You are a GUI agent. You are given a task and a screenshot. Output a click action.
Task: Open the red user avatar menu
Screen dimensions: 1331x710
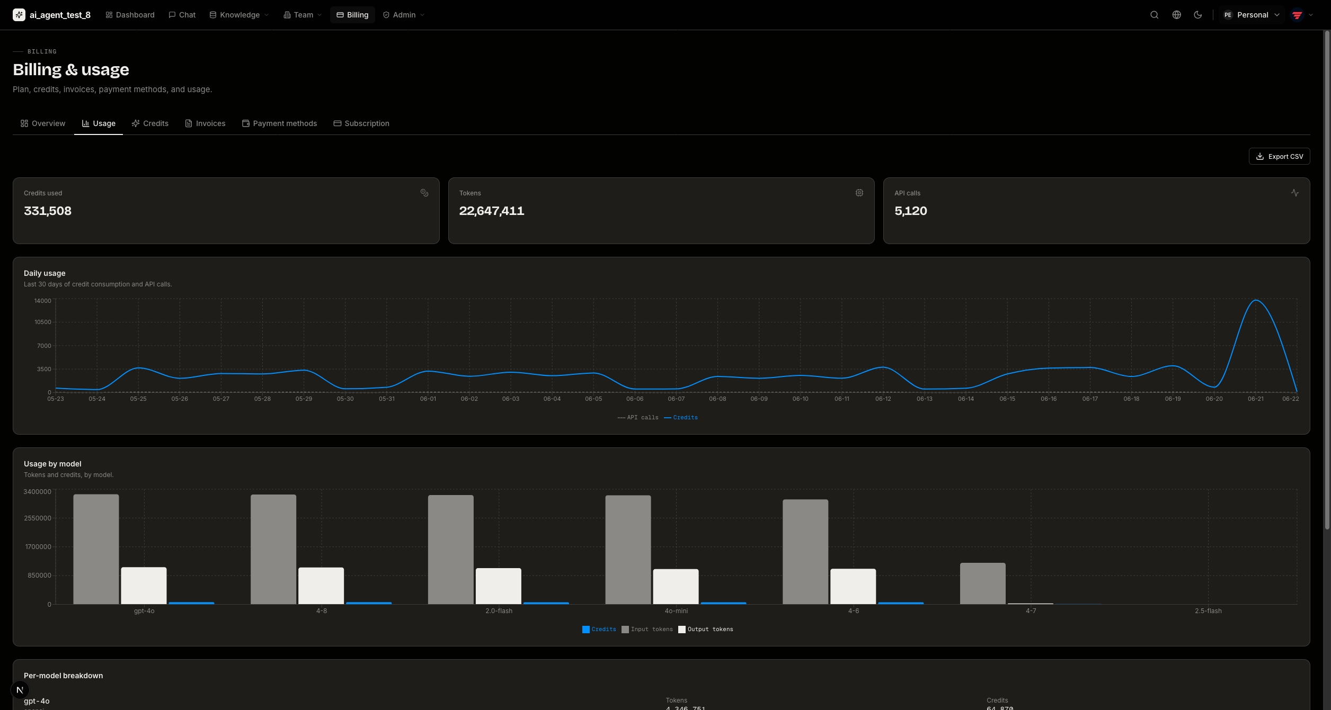tap(1297, 15)
